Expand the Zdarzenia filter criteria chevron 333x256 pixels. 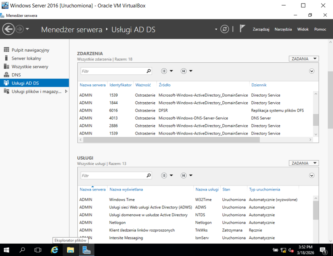pos(312,71)
